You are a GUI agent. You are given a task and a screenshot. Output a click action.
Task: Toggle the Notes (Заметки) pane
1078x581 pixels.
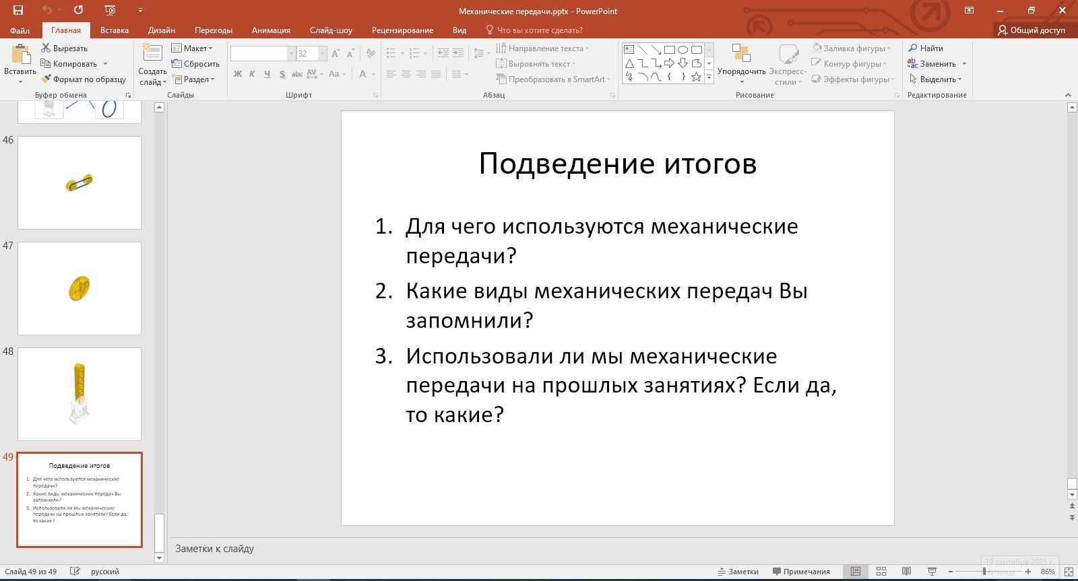pos(738,572)
